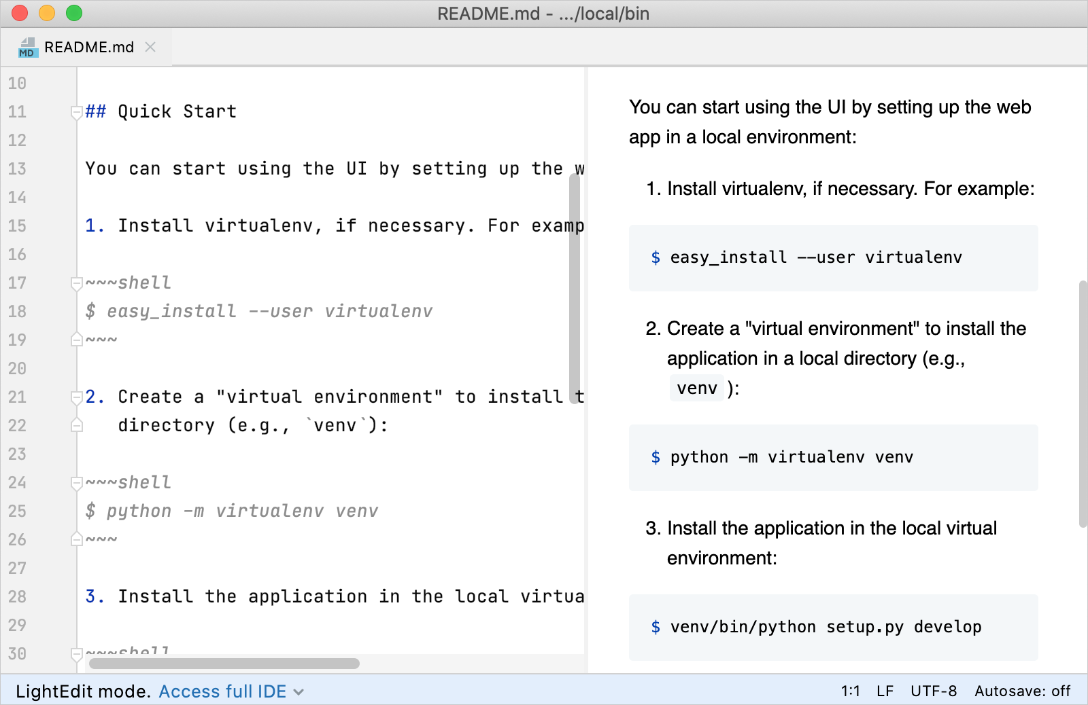This screenshot has height=705, width=1088.
Task: Click the editor horizontal scrollbar
Action: 224,664
